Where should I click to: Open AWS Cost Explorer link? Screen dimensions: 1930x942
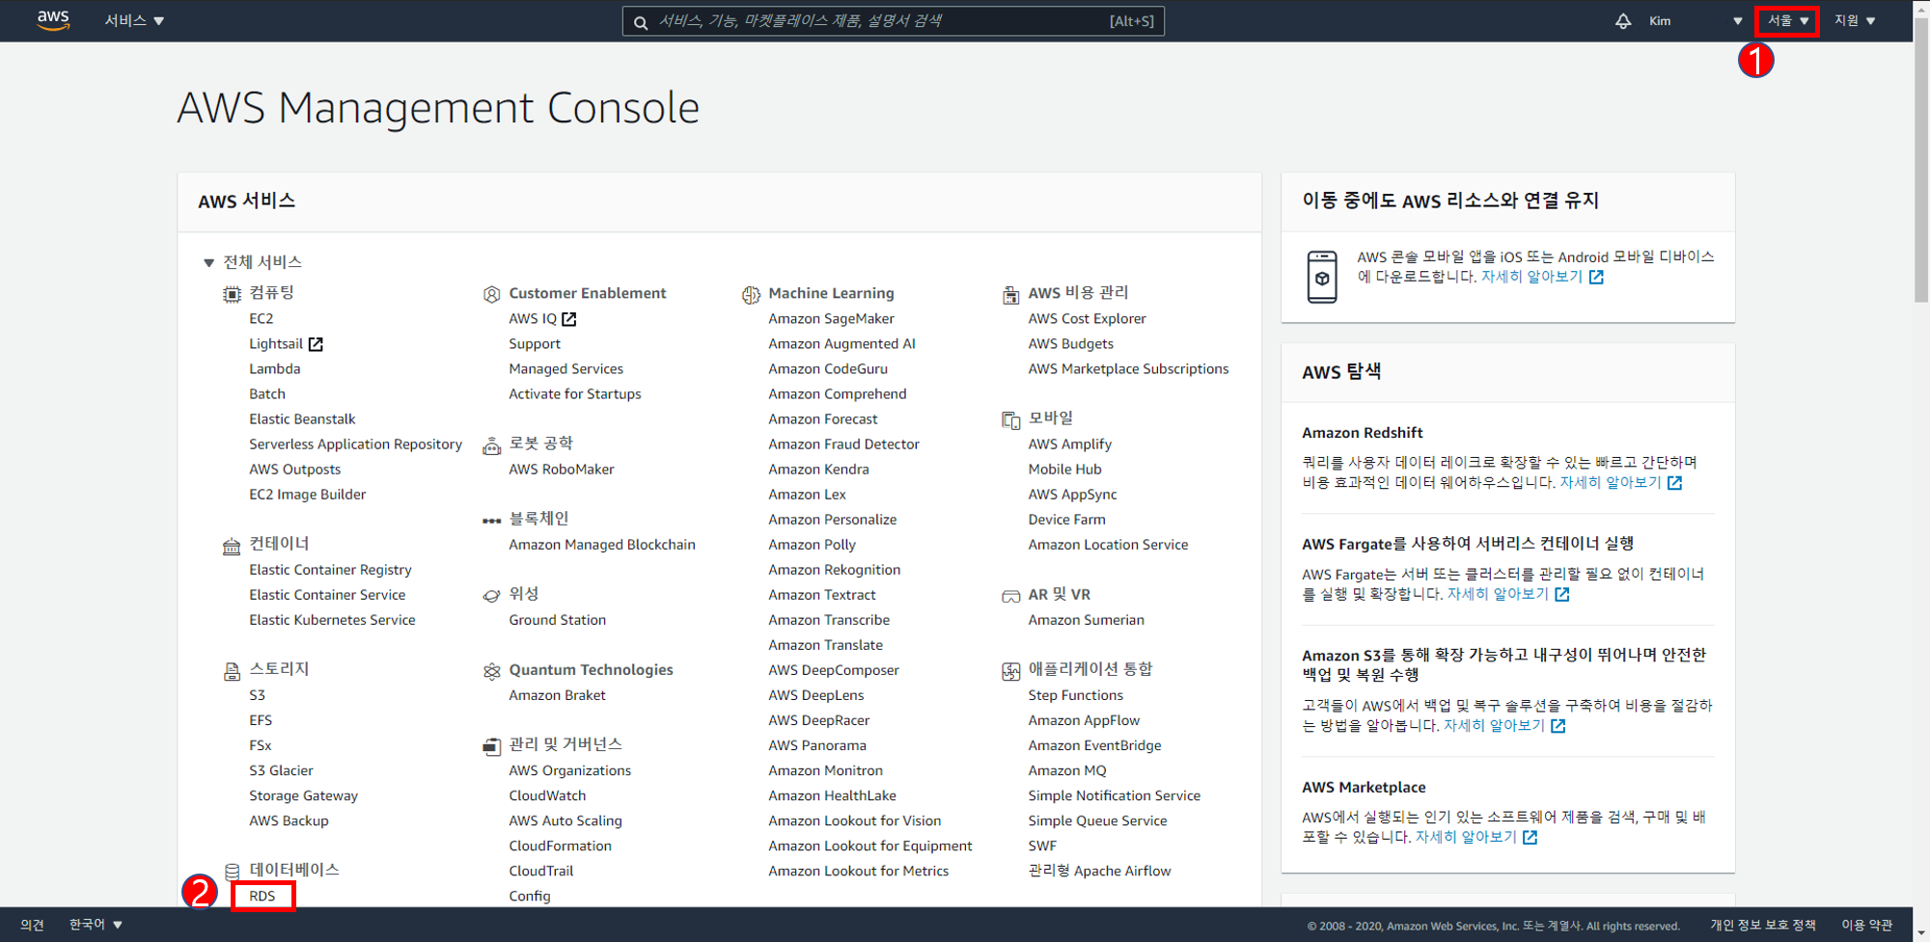(x=1087, y=319)
